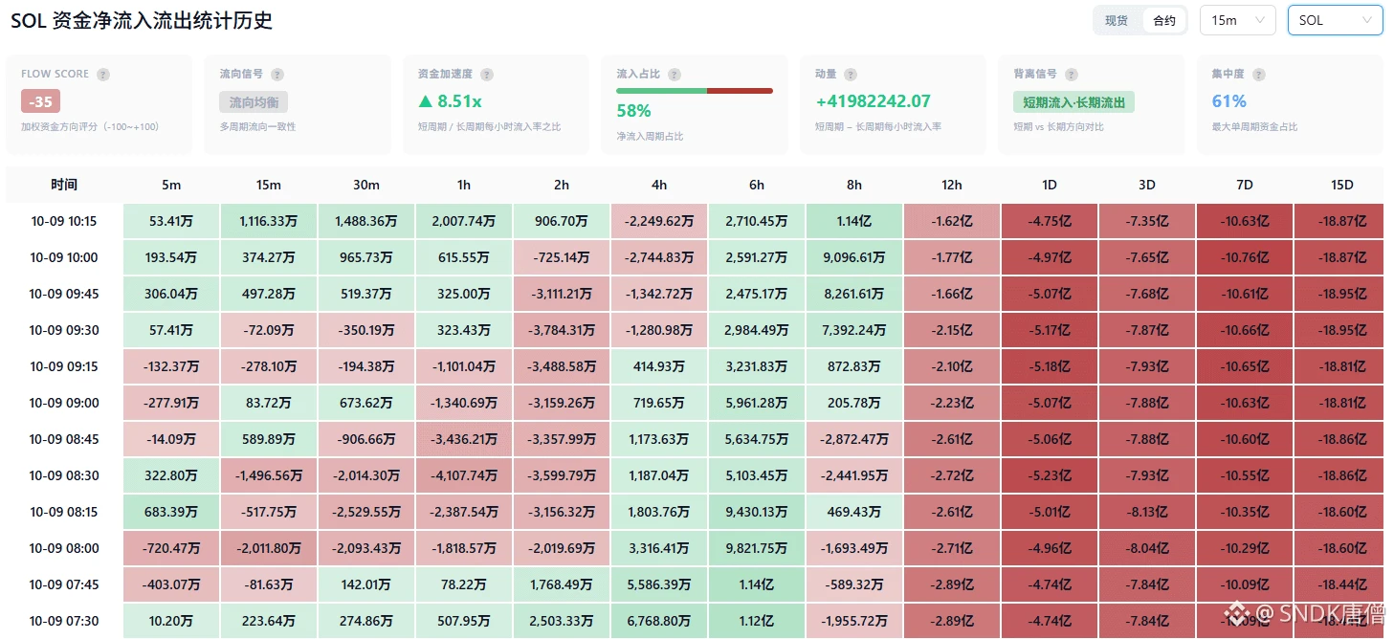Screen dimensions: 1394x639
Task: Click the 58% inflow ratio value
Action: coord(633,111)
